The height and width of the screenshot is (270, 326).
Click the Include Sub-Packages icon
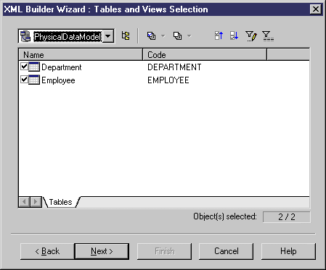point(126,36)
